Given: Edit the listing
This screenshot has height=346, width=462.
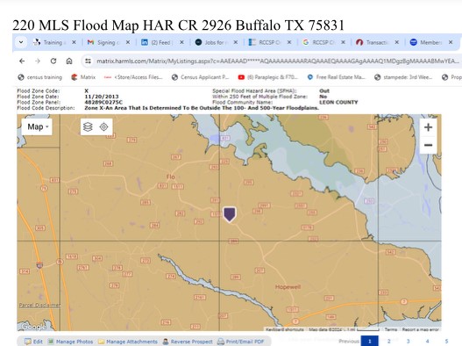Looking at the screenshot, I should tap(34, 342).
